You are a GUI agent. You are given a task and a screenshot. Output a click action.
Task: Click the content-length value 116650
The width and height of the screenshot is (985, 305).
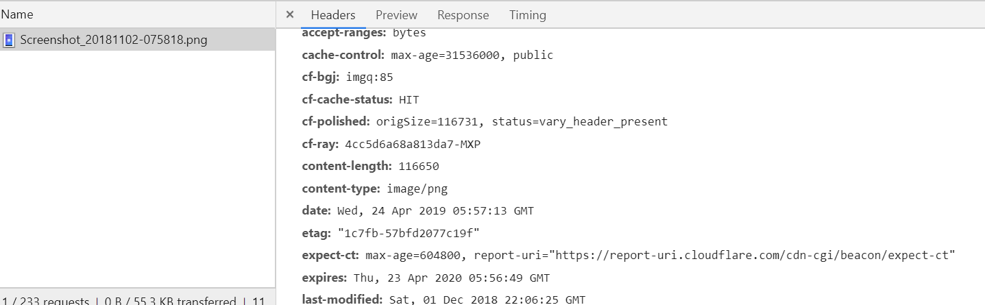point(418,166)
